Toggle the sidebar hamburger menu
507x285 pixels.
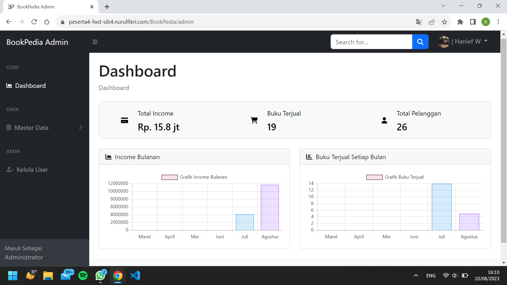[x=95, y=42]
